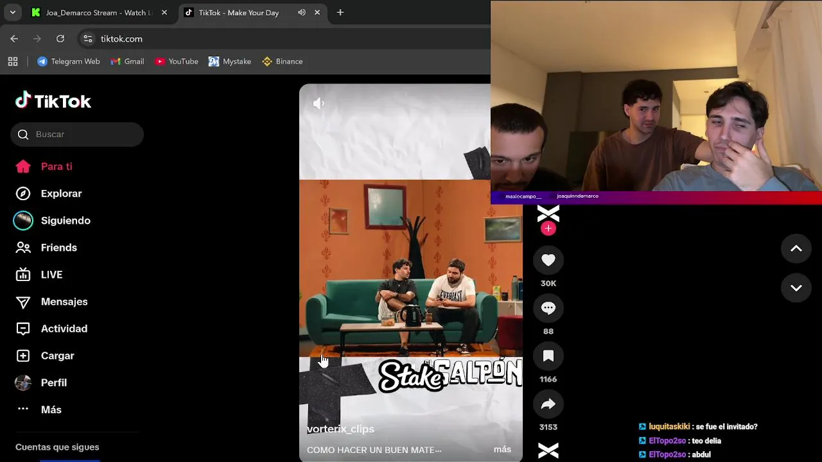822x462 pixels.
Task: Click Cargar to upload a video
Action: [x=58, y=355]
